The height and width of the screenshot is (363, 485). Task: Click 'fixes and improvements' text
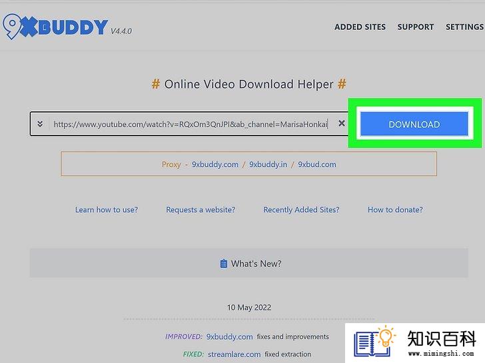(293, 336)
